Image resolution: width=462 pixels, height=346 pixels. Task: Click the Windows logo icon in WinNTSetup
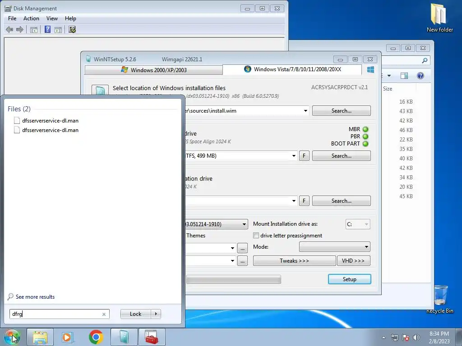[x=371, y=69]
